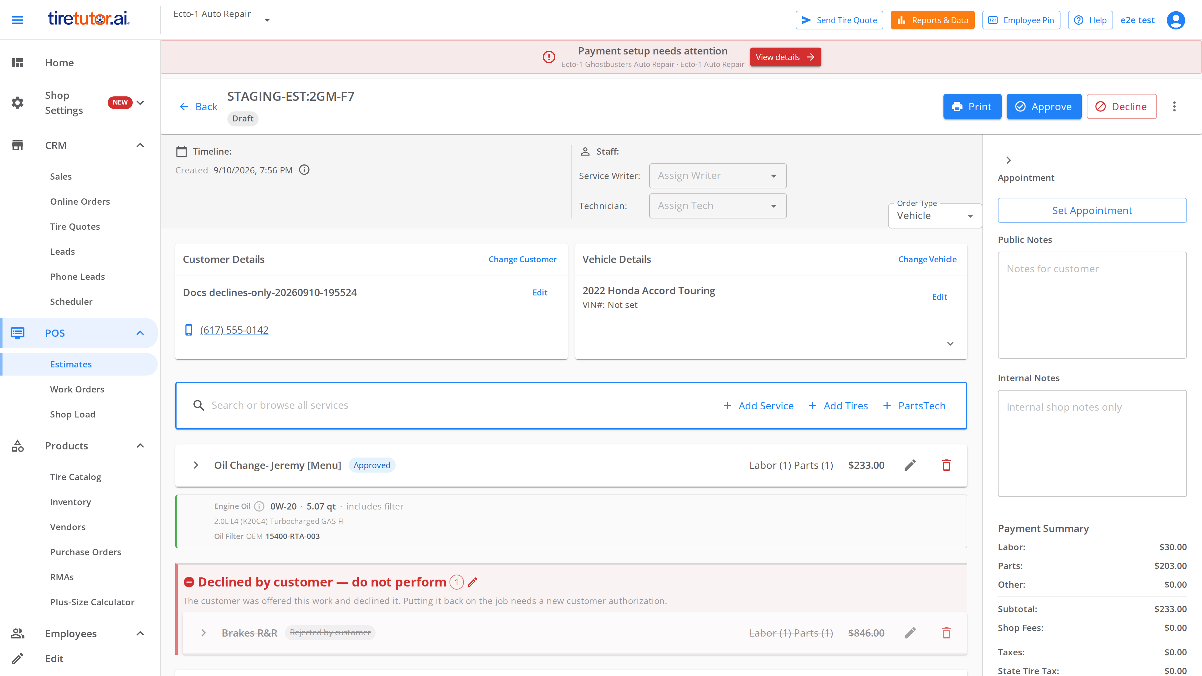This screenshot has width=1202, height=676.
Task: Open the three-dot more options menu
Action: (1174, 106)
